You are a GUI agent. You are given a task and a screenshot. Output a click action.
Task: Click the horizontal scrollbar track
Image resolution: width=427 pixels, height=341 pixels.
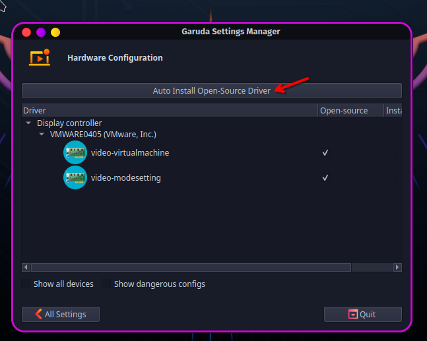pyautogui.click(x=372, y=267)
